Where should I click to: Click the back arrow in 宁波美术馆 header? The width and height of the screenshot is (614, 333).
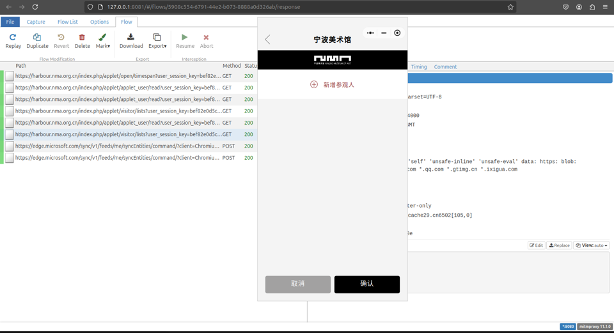[x=268, y=40]
